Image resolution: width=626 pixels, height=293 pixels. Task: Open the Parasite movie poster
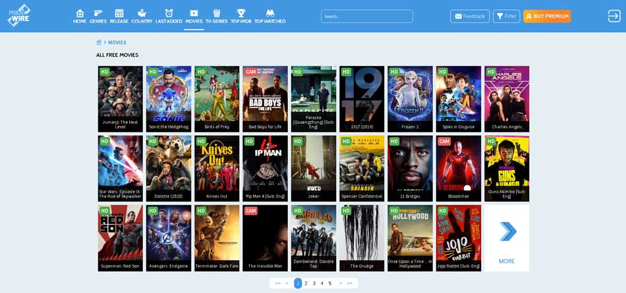pos(314,99)
